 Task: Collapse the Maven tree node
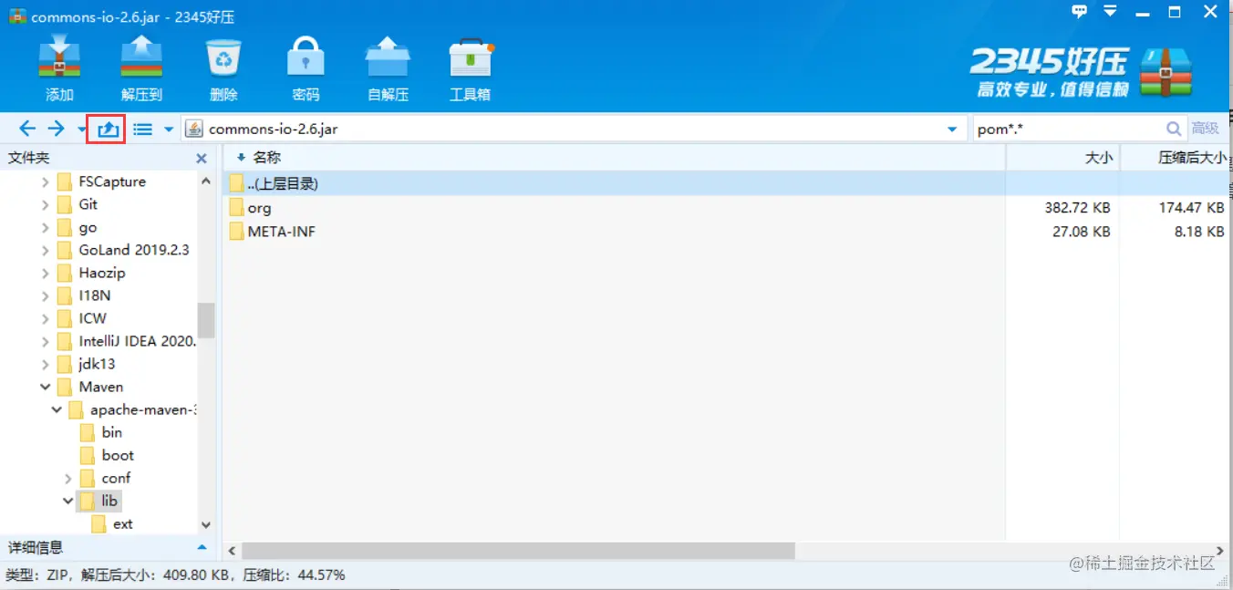(46, 387)
